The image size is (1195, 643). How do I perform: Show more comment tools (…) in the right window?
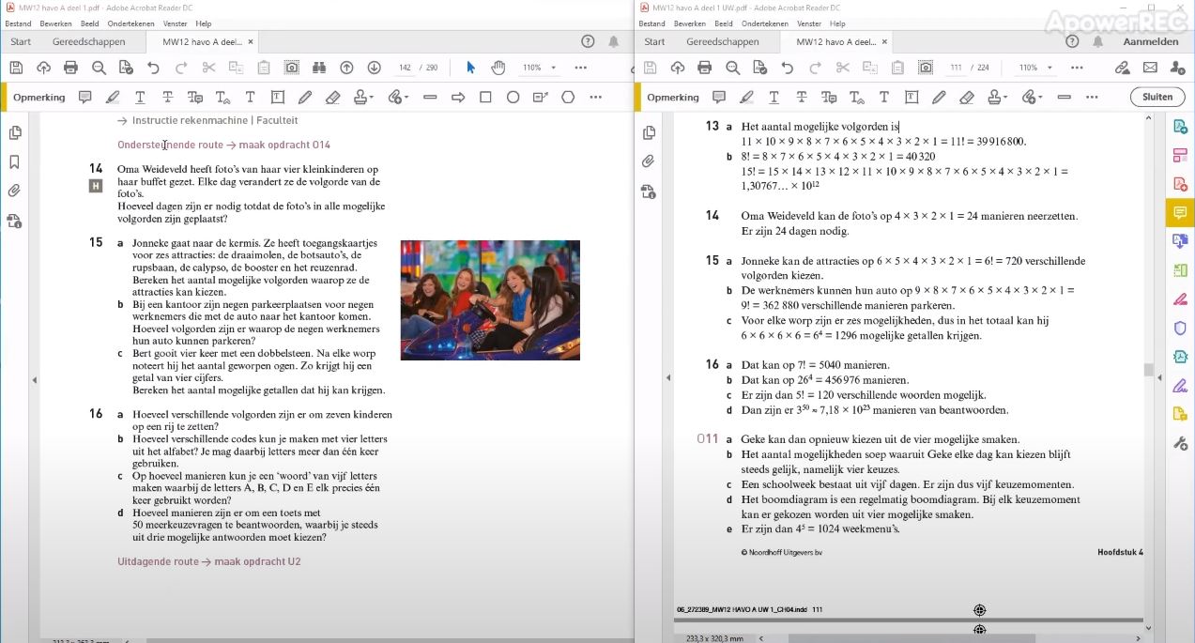[1091, 97]
